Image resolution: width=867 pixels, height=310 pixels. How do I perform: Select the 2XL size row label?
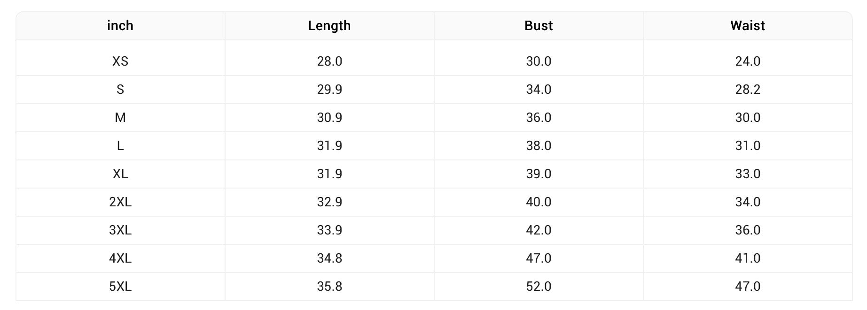(120, 202)
